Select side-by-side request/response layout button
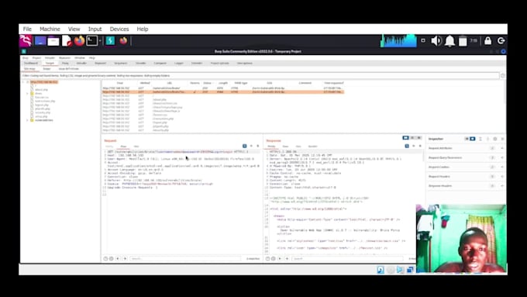Image resolution: width=527 pixels, height=297 pixels. pyautogui.click(x=405, y=138)
